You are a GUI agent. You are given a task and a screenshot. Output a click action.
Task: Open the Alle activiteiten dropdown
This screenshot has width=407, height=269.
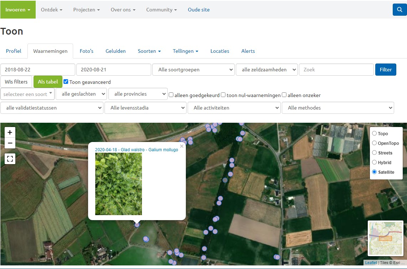[x=234, y=108]
